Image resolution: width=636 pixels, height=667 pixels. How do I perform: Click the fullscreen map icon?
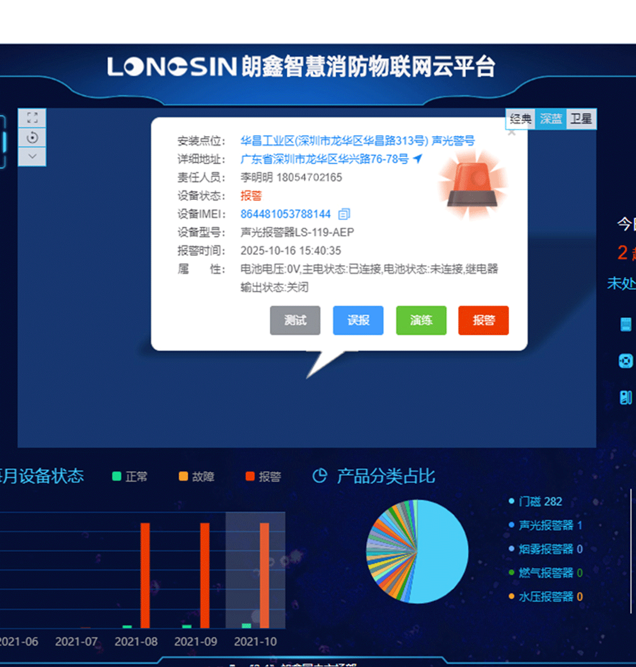click(x=32, y=118)
